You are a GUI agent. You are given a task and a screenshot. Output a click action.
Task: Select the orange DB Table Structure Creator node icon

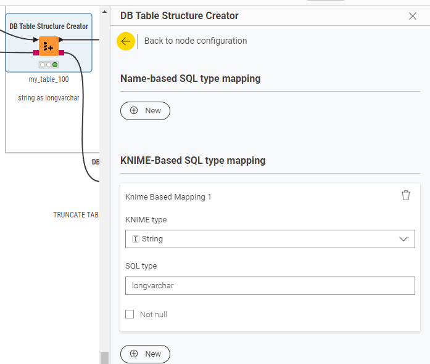(x=48, y=46)
